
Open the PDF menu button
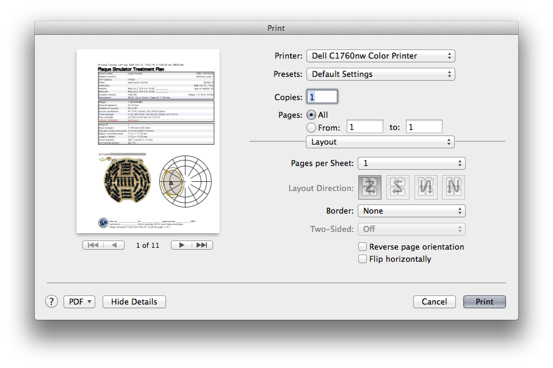(79, 301)
